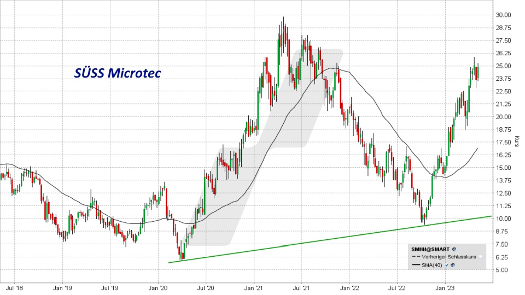
Task: Toggle the Vorheriger Schlusskurs checkbox
Action: (481, 257)
